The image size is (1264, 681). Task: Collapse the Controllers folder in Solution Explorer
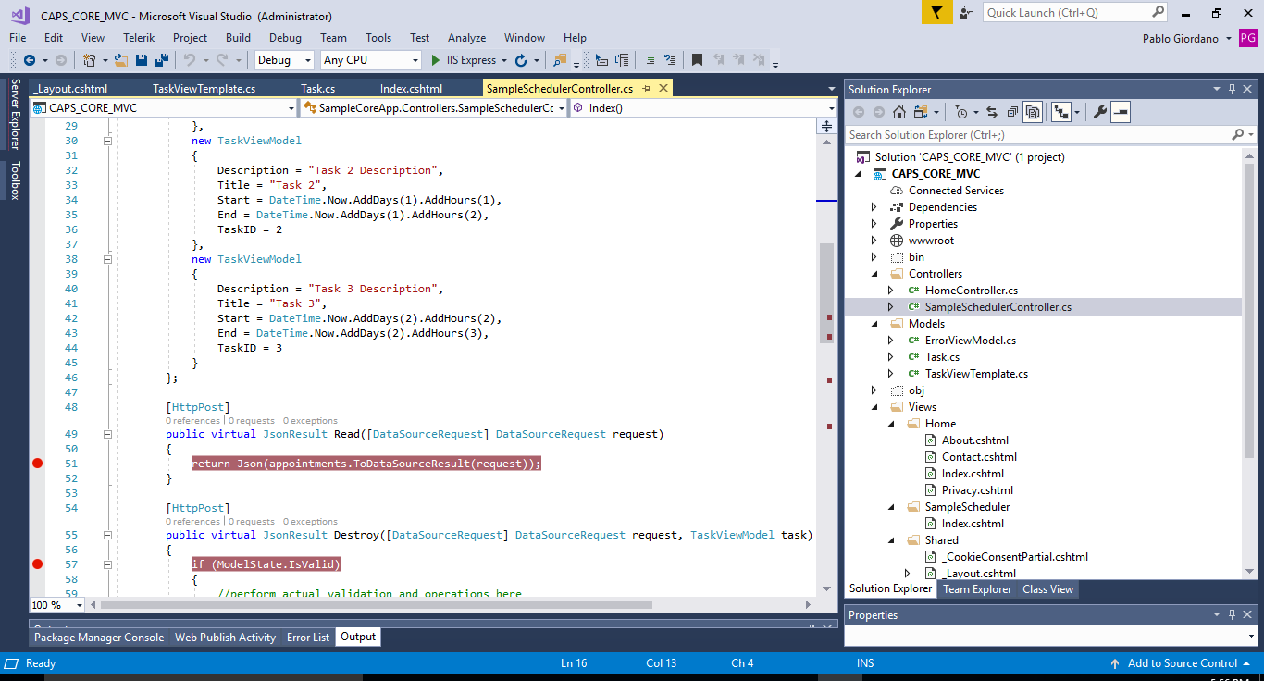click(x=874, y=274)
